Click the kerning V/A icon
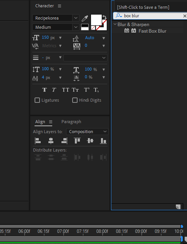The height and width of the screenshot is (244, 187). point(35,46)
